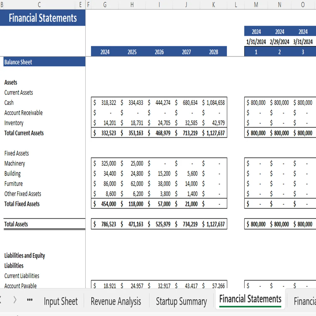Click the Account Receivable row label
Screen dimensions: 316x316
pyautogui.click(x=23, y=113)
